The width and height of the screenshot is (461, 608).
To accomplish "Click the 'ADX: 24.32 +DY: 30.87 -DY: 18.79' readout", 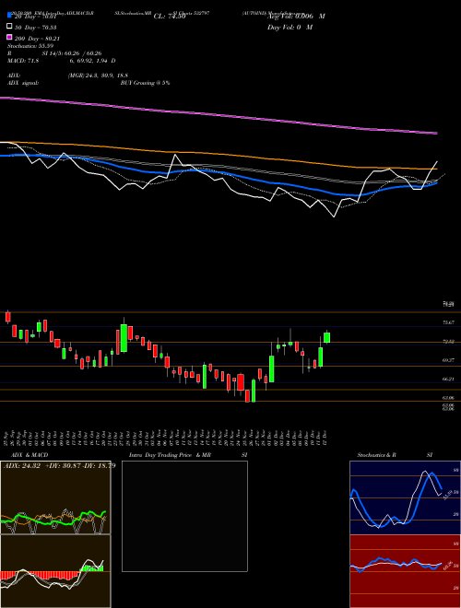I will coord(59,466).
